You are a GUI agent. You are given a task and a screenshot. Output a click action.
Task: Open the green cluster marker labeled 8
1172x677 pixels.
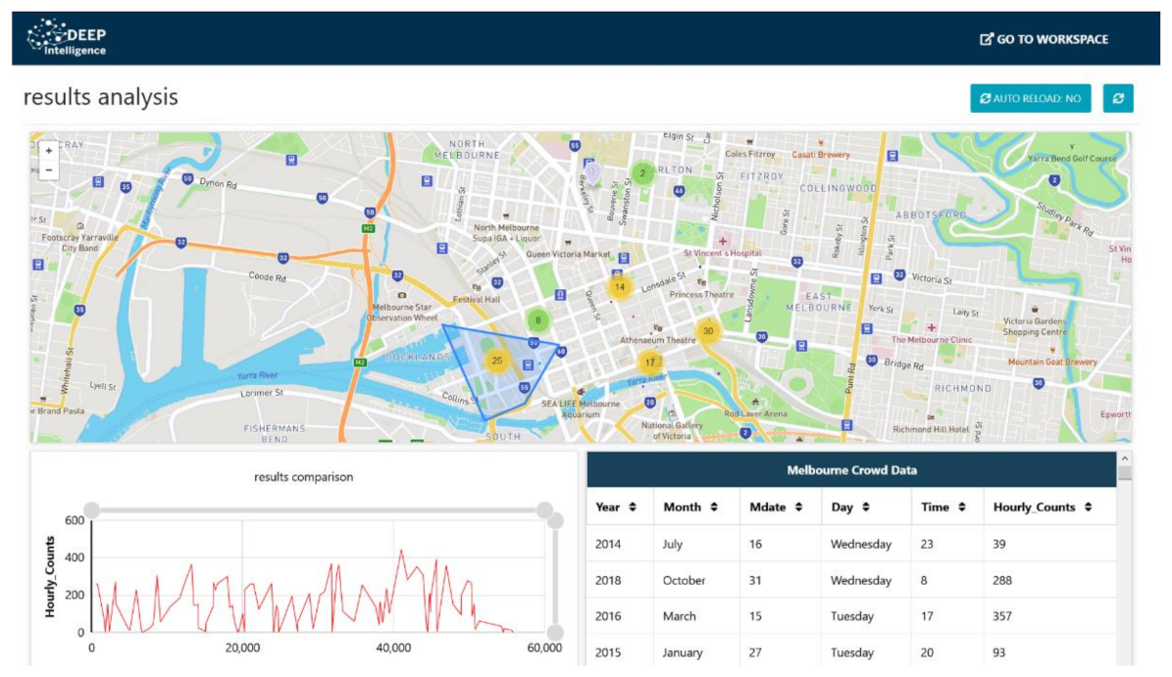tap(537, 319)
